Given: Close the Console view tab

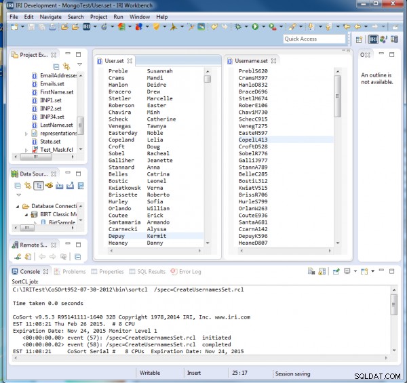Looking at the screenshot, I should pyautogui.click(x=45, y=272).
